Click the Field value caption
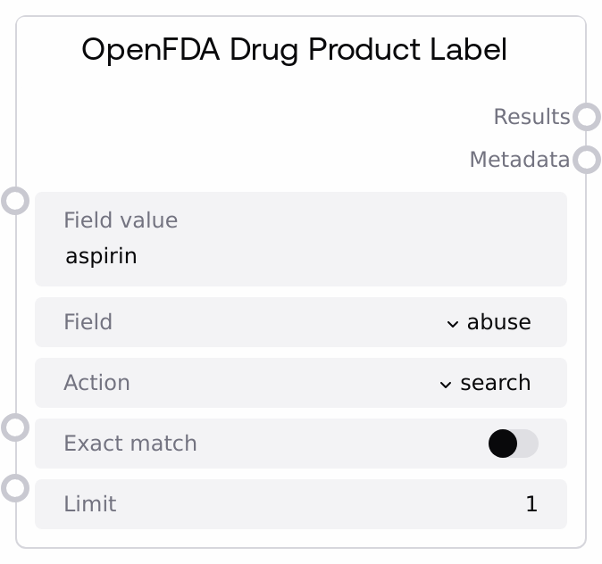The width and height of the screenshot is (602, 564). (x=121, y=220)
